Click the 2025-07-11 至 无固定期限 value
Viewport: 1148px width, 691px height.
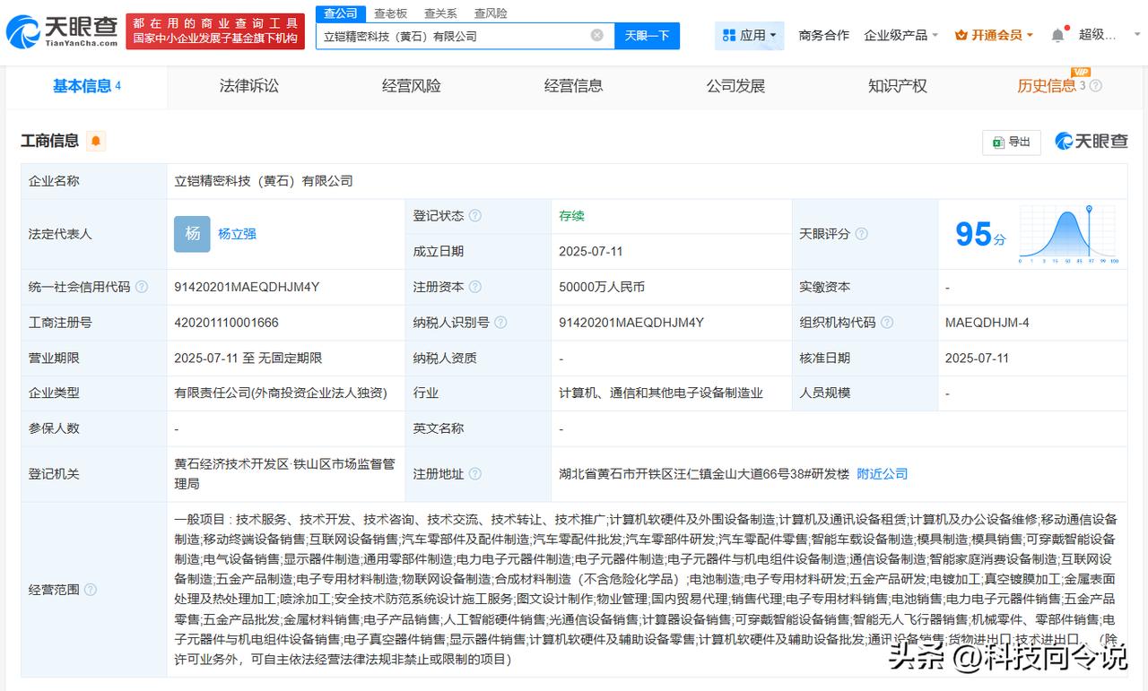248,358
